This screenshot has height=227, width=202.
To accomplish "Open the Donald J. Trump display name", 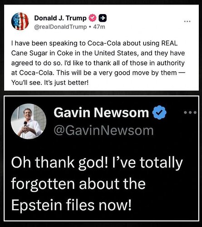I will coord(60,18).
